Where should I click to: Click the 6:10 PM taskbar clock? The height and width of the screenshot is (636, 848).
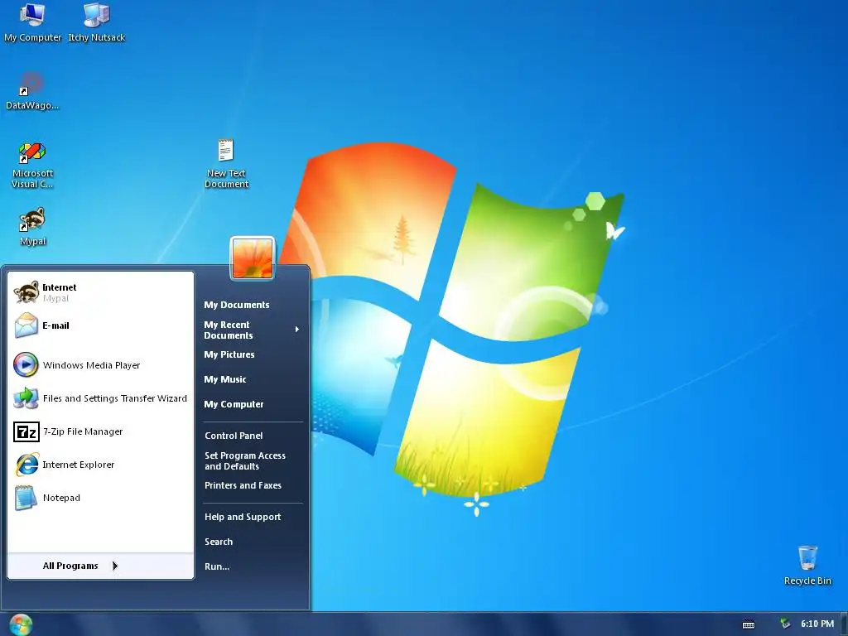point(817,624)
